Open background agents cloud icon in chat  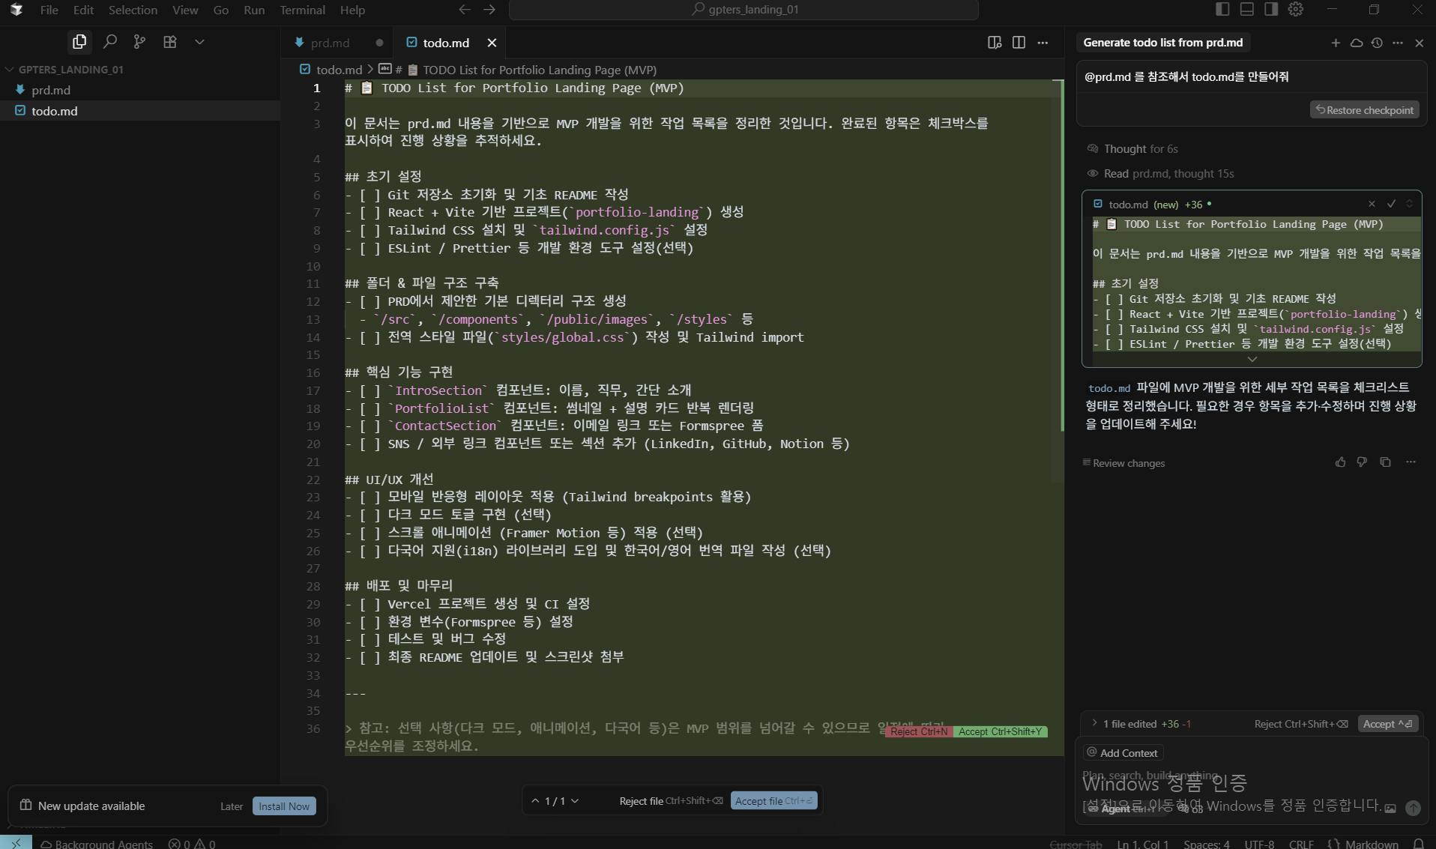[x=1357, y=43]
